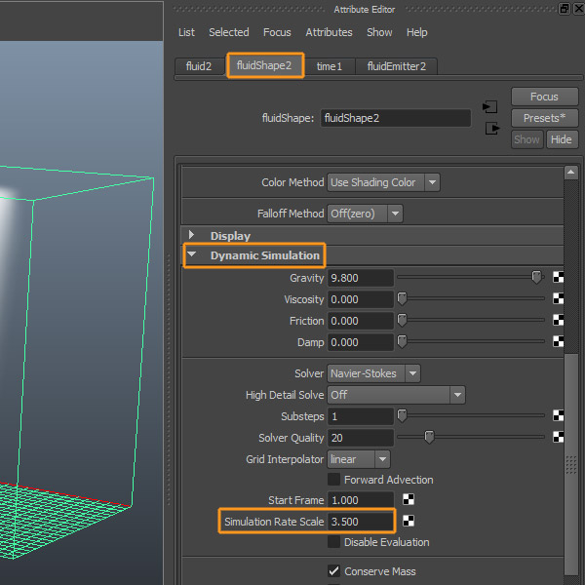585x585 pixels.
Task: Collapse the Dynamic Simulation section
Action: point(192,254)
